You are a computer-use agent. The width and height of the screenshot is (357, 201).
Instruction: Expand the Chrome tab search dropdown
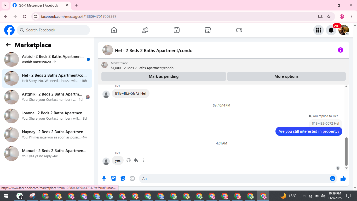point(5,5)
